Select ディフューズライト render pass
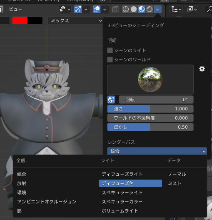The height and width of the screenshot is (220, 212). (122, 174)
